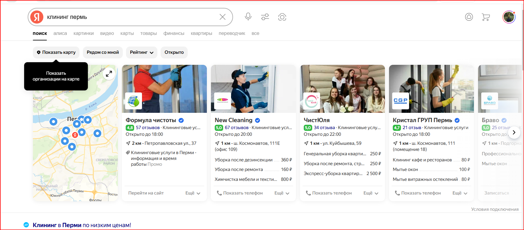Clear the search query with X
This screenshot has width=524, height=230.
click(x=223, y=17)
